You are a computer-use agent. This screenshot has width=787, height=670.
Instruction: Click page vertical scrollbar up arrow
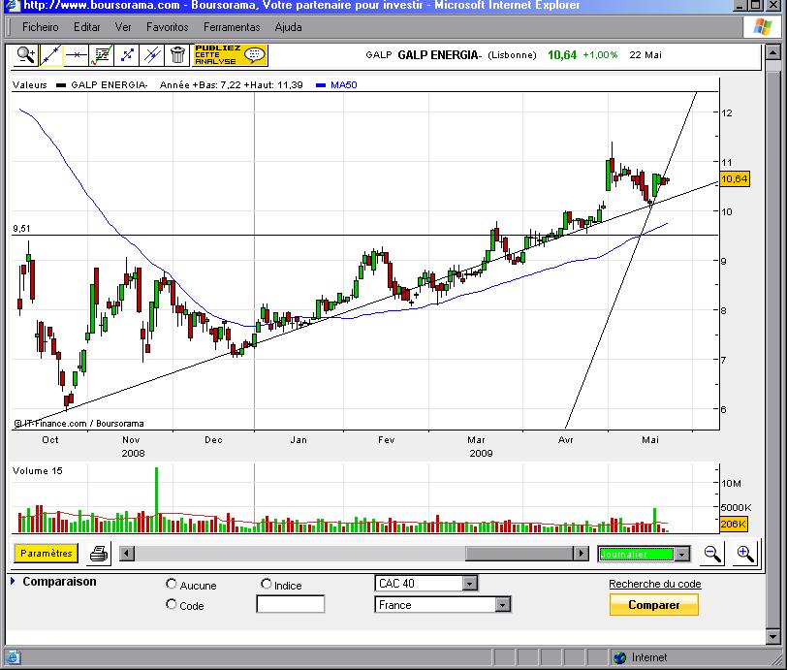coord(773,52)
